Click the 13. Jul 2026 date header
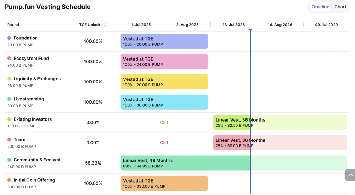The height and width of the screenshot is (195, 355). pos(234,25)
